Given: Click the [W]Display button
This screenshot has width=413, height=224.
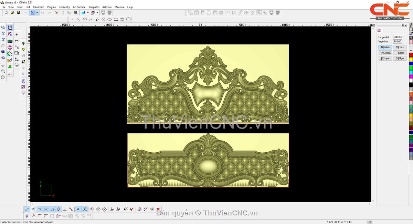Looking at the screenshot, I should (385, 53).
